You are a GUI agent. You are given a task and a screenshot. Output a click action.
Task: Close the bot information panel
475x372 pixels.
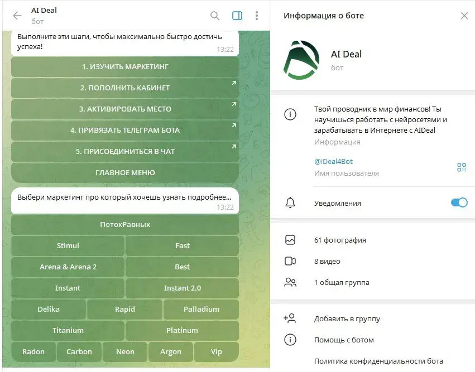464,16
